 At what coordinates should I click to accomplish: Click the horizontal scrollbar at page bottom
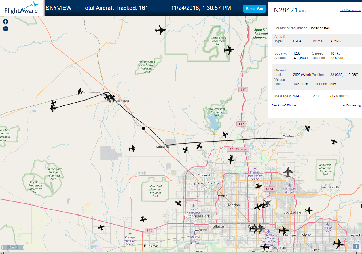point(181,253)
